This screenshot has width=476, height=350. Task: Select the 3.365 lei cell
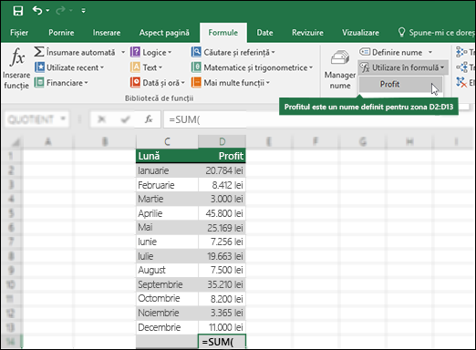click(x=222, y=313)
